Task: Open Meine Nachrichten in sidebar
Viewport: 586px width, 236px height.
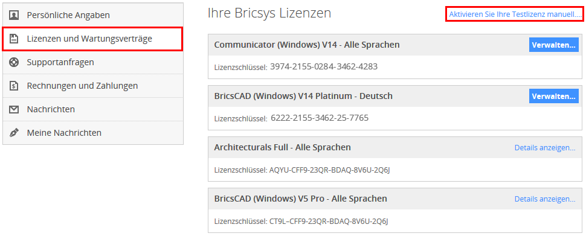Action: pos(93,133)
